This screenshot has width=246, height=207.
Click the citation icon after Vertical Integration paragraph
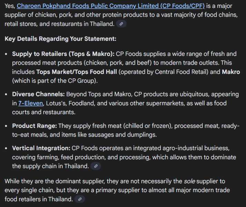coord(96,166)
